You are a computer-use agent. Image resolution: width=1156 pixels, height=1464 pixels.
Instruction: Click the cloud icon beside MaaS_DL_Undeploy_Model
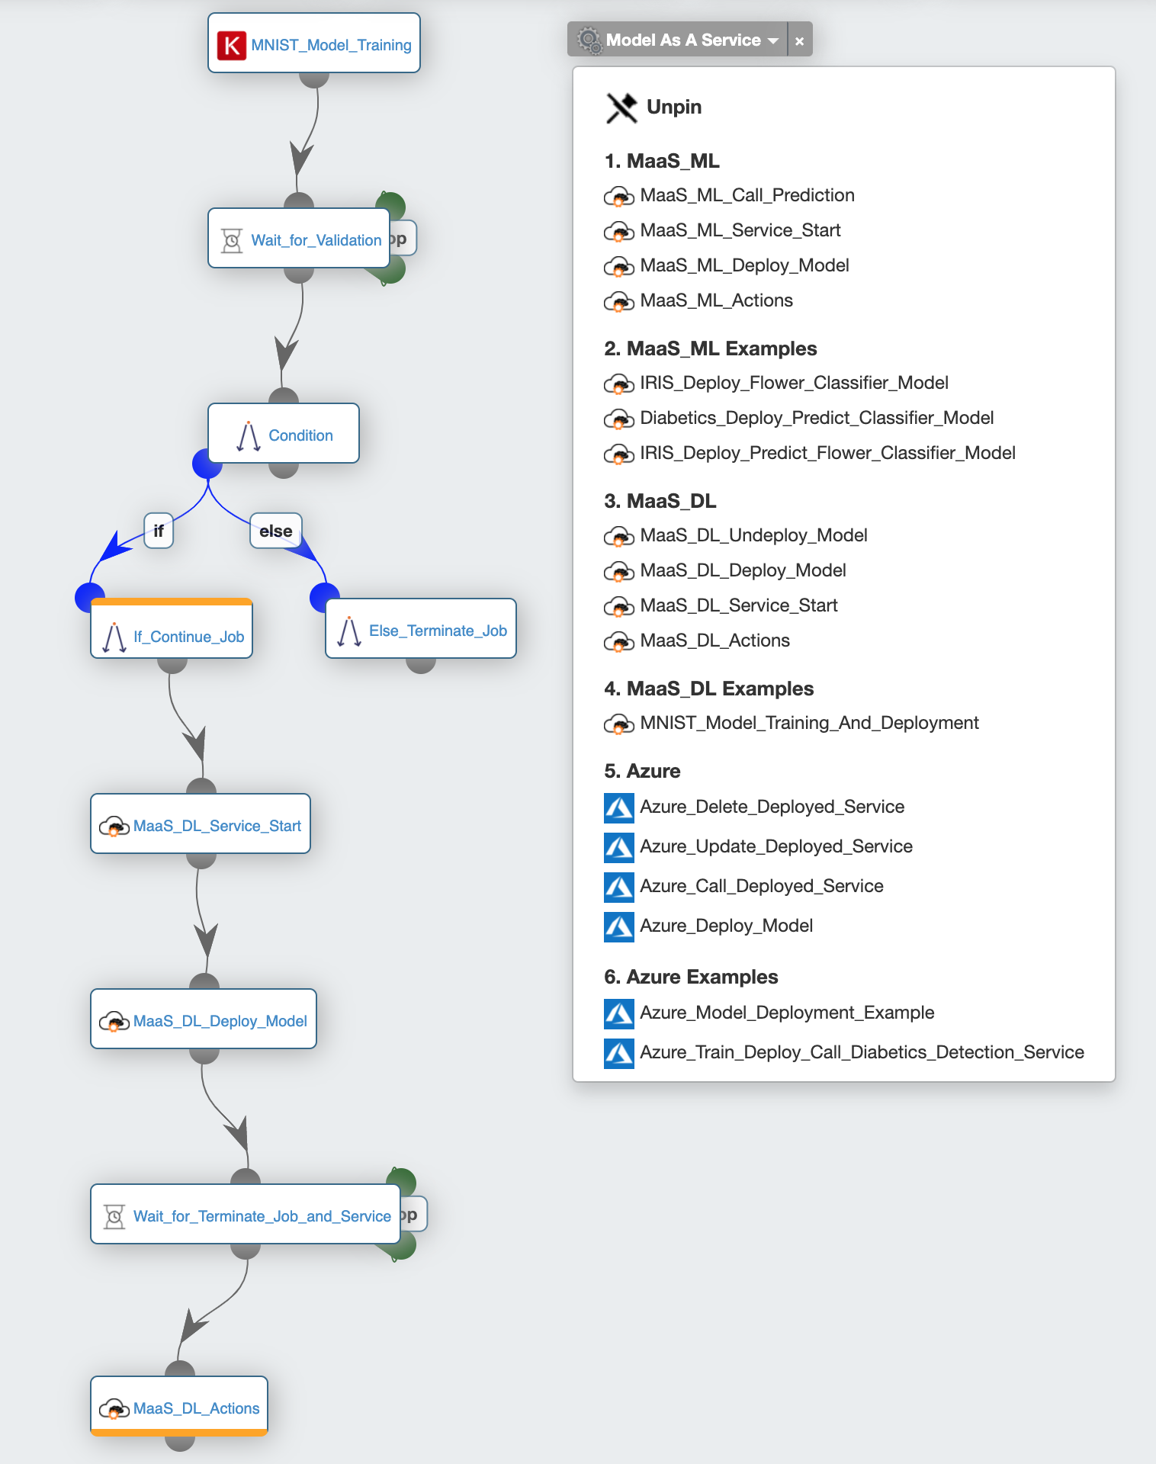coord(618,537)
